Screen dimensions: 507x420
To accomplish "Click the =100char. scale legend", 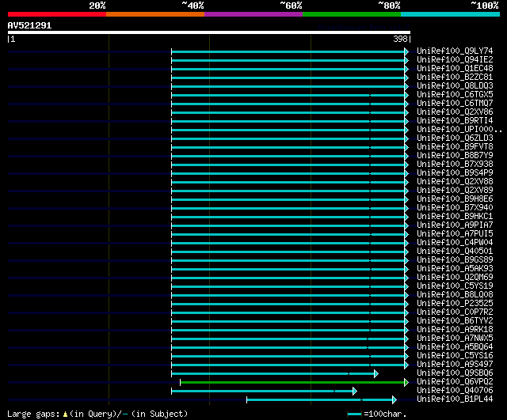I will 377,414.
